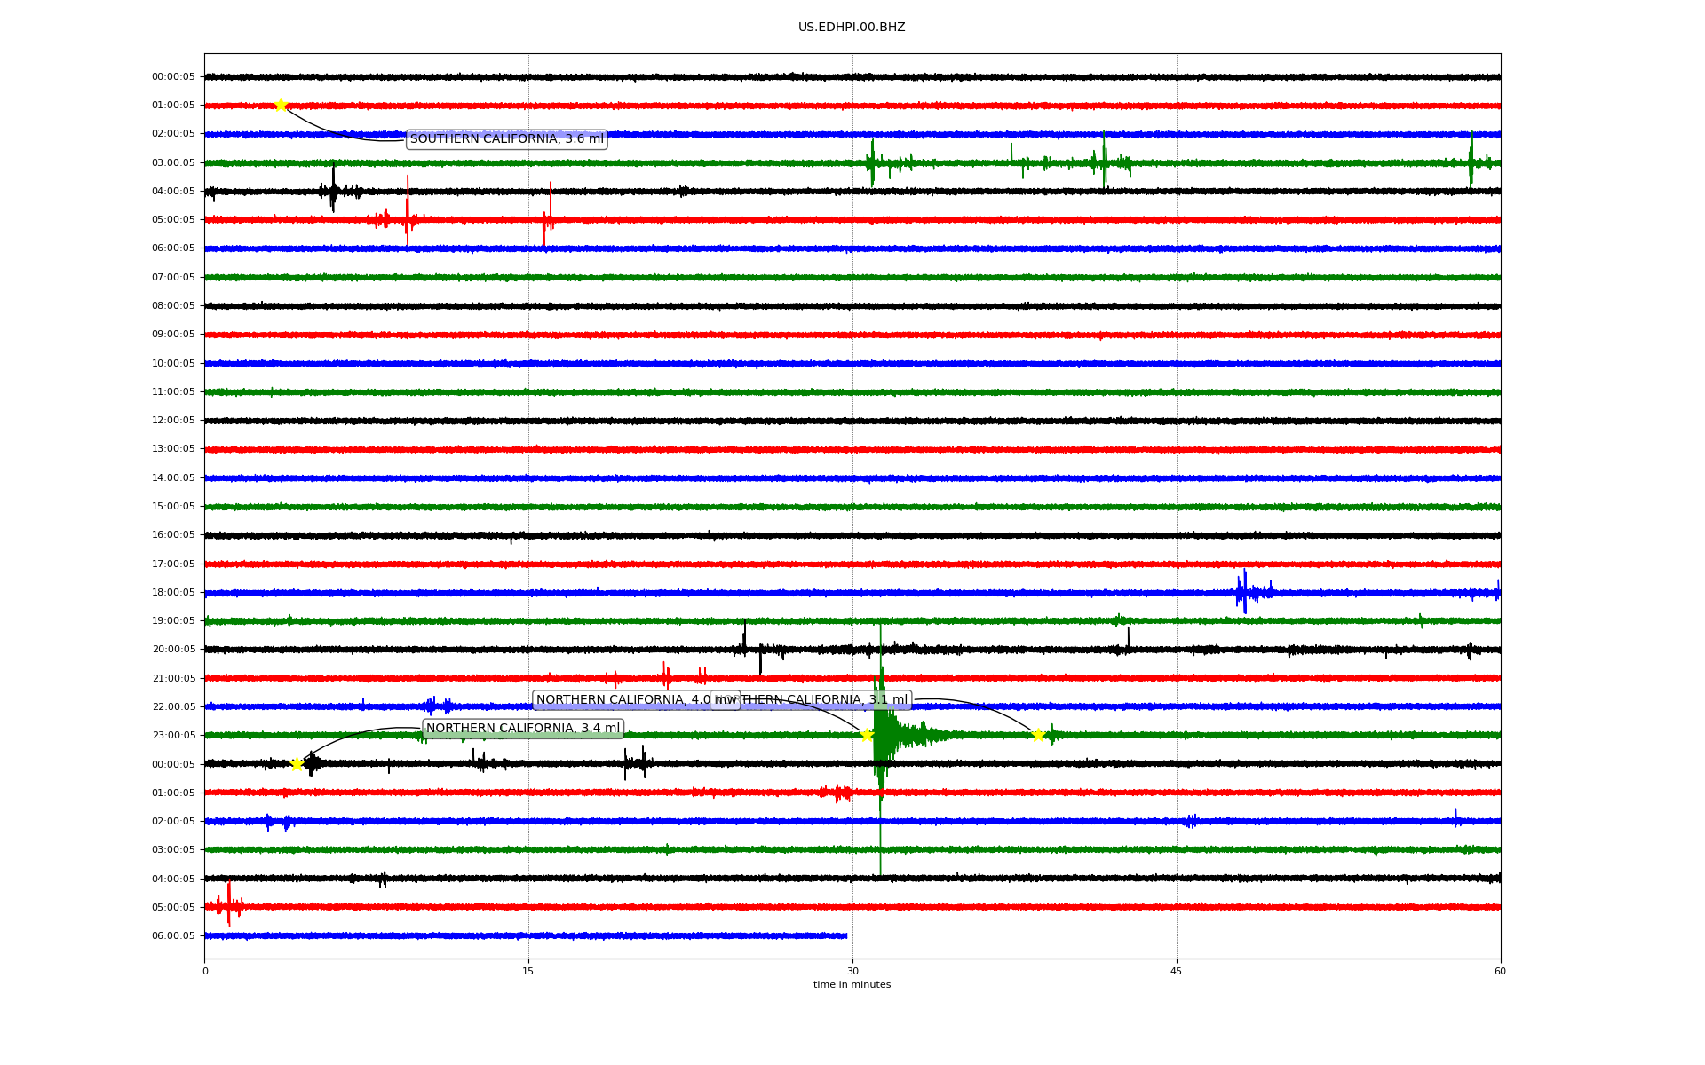
Task: Click the large green earthquake spike on the 23:00:05 trace
Action: 880,735
